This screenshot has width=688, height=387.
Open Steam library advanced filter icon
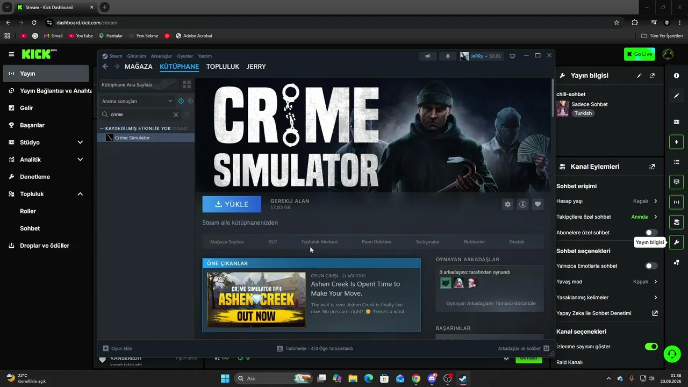pyautogui.click(x=187, y=114)
